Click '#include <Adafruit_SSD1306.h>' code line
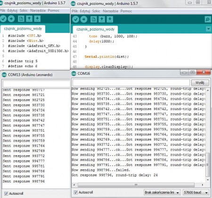This screenshot has width=212, height=198. click(x=38, y=51)
